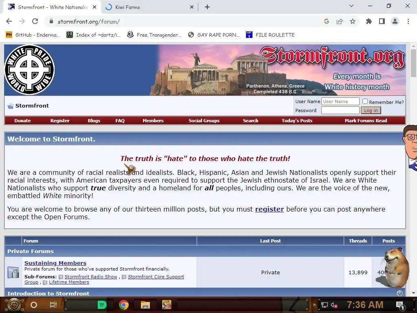Click the forum icon beside Lifetime Members

pyautogui.click(x=45, y=282)
